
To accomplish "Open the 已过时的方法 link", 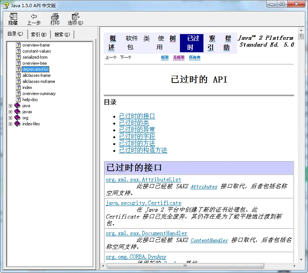I will (137, 143).
